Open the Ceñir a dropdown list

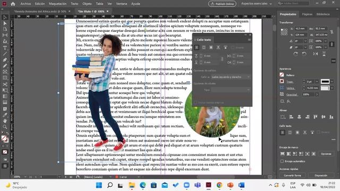[x=231, y=77]
